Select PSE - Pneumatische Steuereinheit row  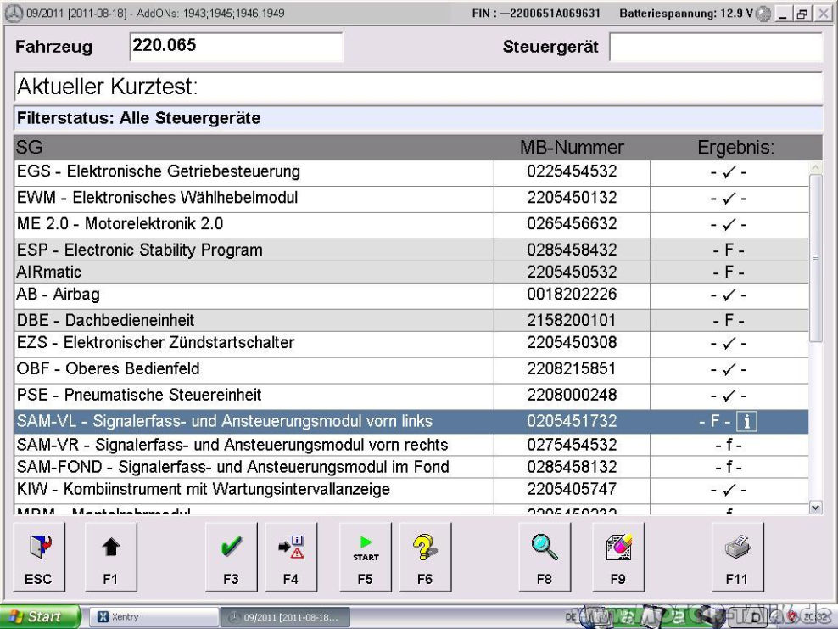coord(411,396)
